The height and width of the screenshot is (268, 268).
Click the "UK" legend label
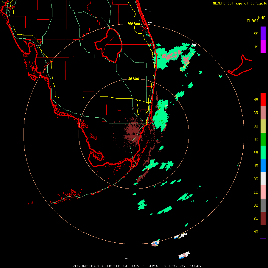(255, 47)
